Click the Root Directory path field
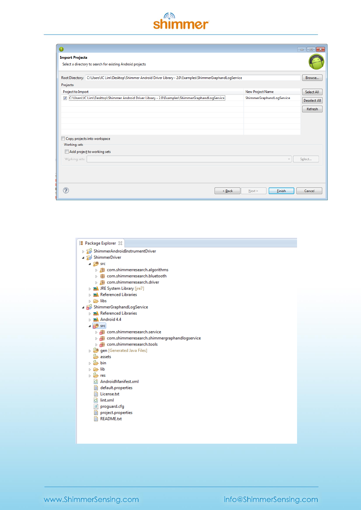The height and width of the screenshot is (510, 361). [x=193, y=78]
